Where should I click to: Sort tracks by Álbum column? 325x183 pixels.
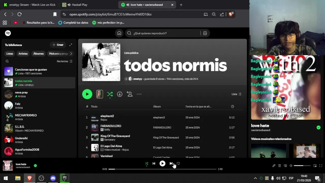(157, 106)
